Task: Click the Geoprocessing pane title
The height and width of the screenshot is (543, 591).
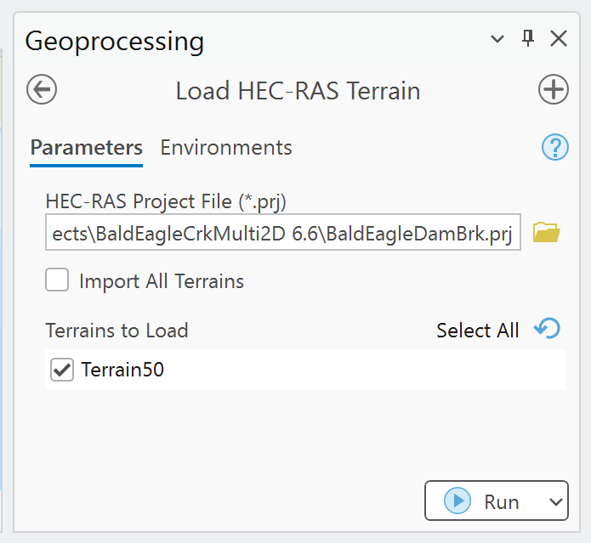Action: pyautogui.click(x=115, y=42)
